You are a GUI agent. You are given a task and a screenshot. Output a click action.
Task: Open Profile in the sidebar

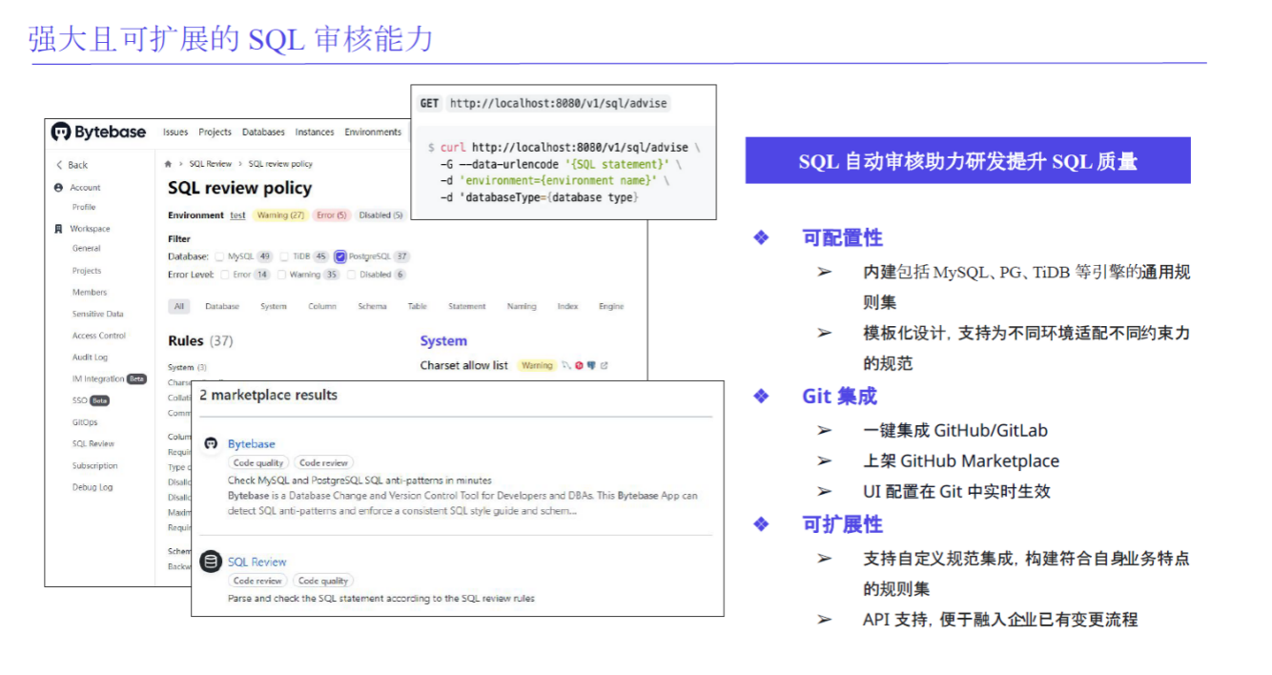[x=84, y=207]
